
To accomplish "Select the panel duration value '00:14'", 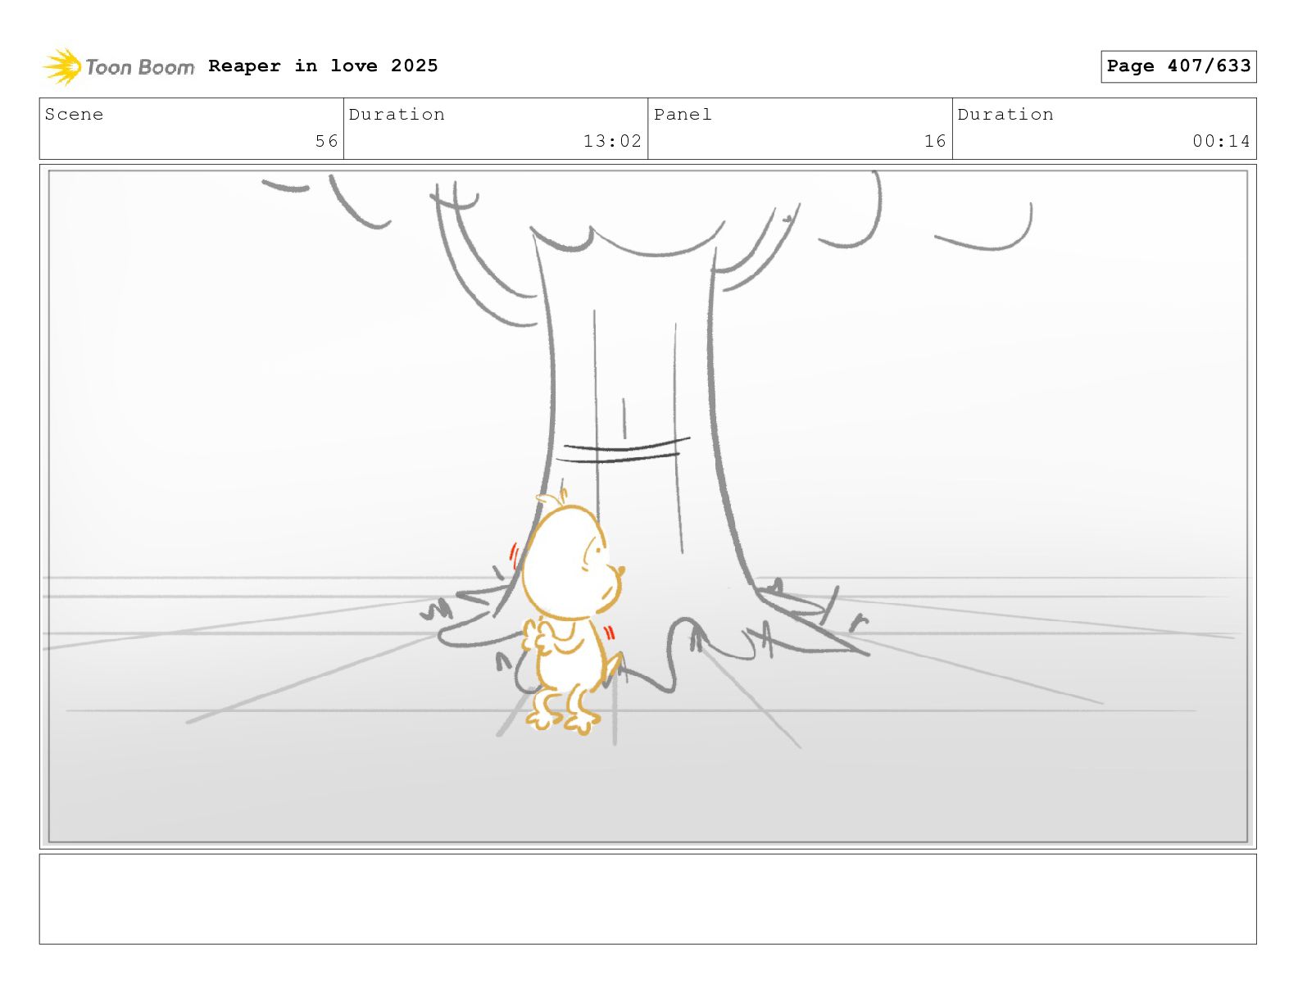I will click(x=1221, y=141).
